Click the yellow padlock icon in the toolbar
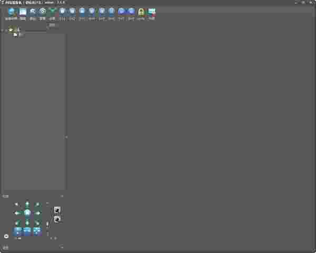Viewport: 316px width, 253px height. click(x=141, y=12)
